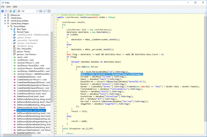Select GetPersonsByNameAdapter method
The height and width of the screenshot is (137, 207).
pos(33,119)
